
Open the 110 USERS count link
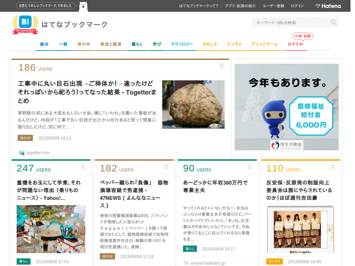pyautogui.click(x=283, y=169)
